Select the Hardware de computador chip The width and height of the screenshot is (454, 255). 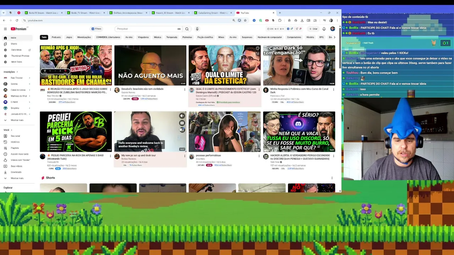tap(270, 37)
